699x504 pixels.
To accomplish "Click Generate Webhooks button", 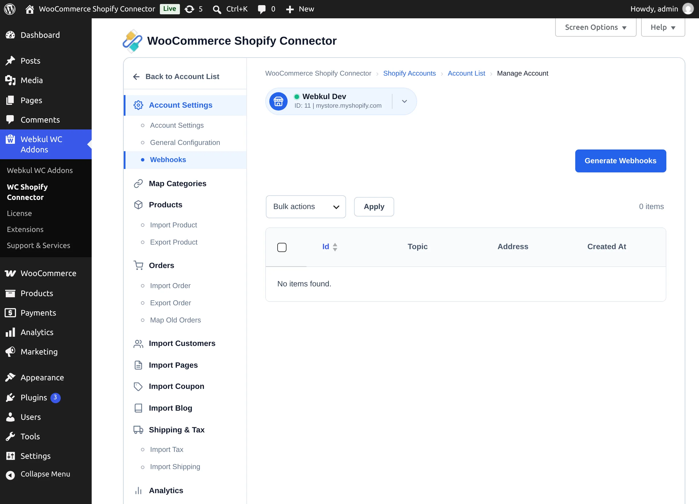I will (621, 161).
